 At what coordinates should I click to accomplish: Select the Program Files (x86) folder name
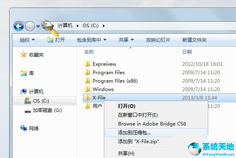115,81
